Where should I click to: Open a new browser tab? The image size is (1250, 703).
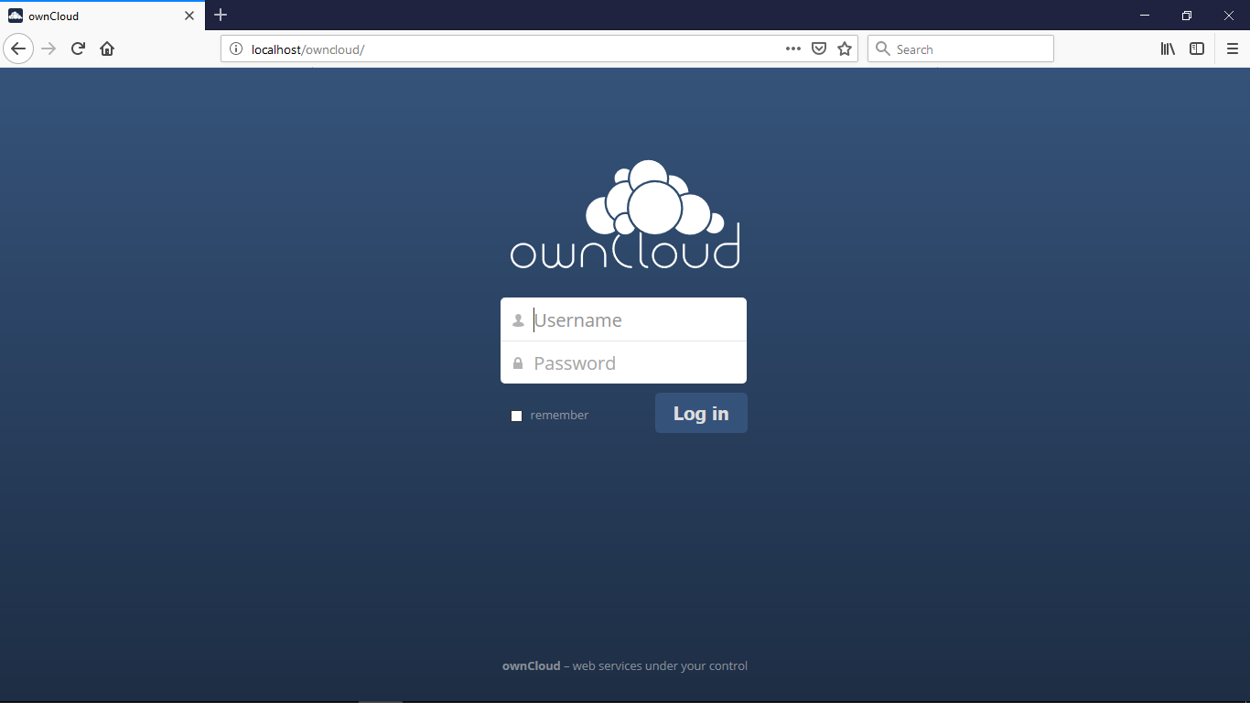coord(221,16)
